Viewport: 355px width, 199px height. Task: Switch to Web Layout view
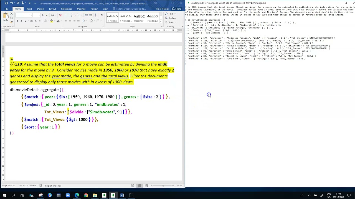147,185
